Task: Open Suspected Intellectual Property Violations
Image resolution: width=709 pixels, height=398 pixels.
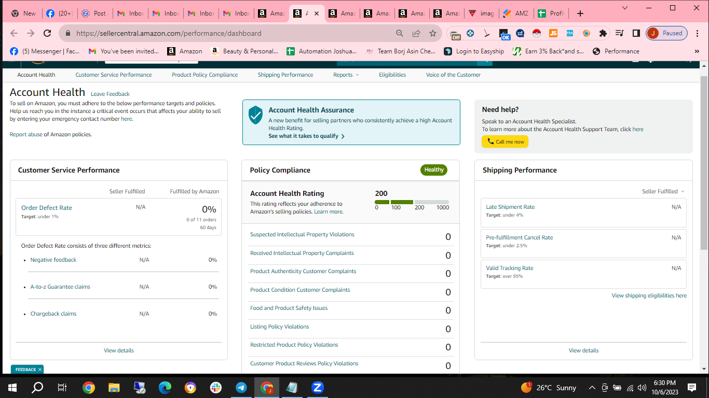Action: (302, 234)
